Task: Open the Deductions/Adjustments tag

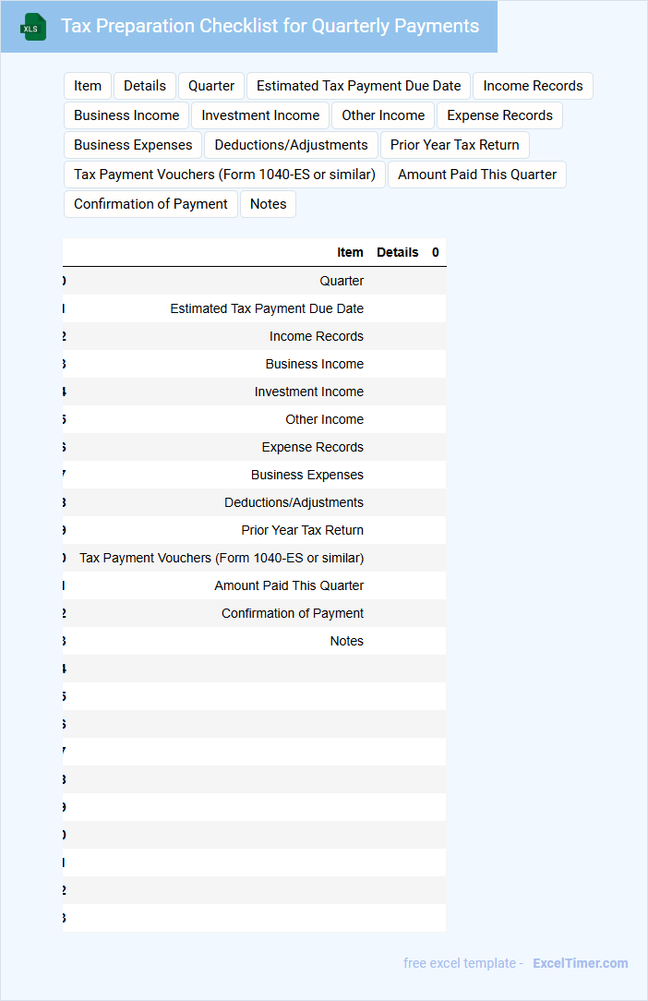Action: 291,145
